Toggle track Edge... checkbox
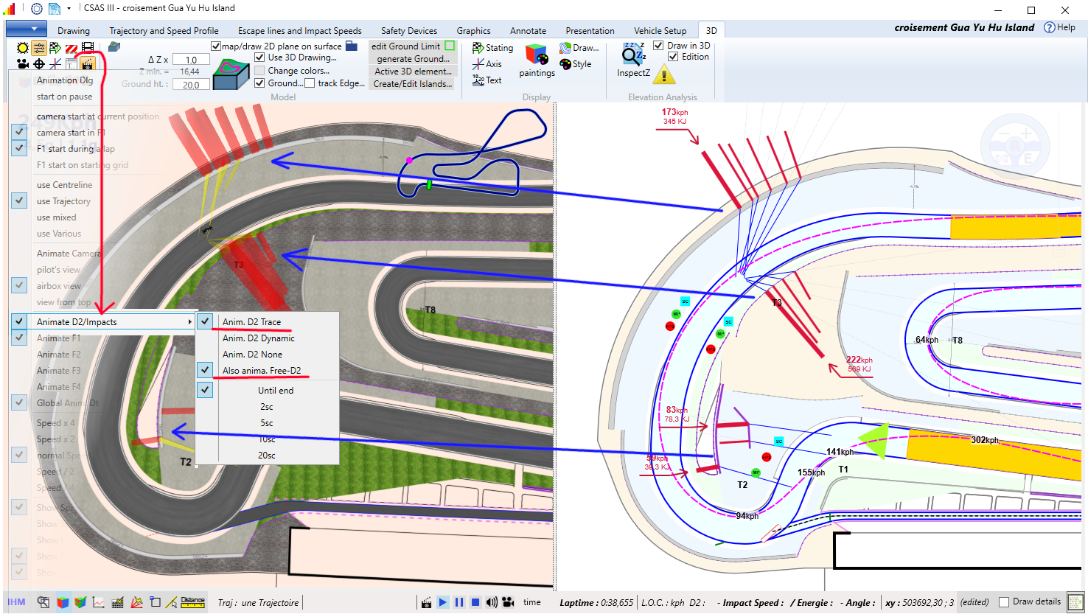Viewport: 1088px width, 614px height. [x=310, y=83]
